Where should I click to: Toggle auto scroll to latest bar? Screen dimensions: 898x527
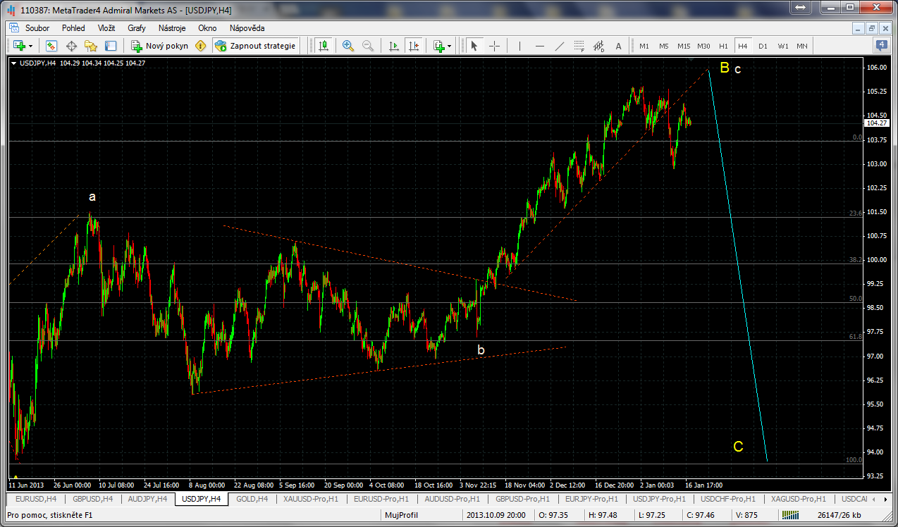394,46
